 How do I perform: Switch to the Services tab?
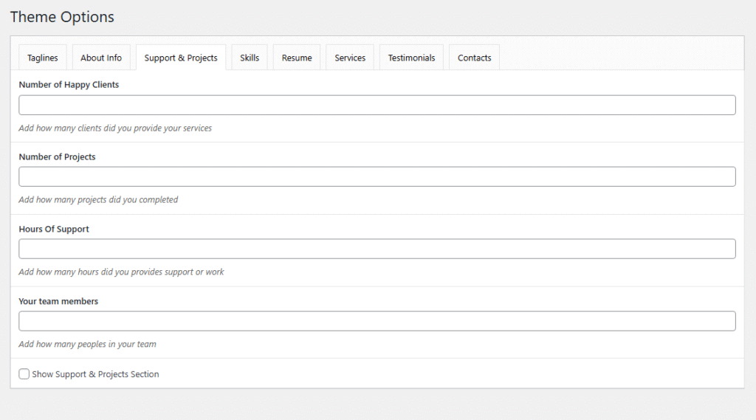350,58
